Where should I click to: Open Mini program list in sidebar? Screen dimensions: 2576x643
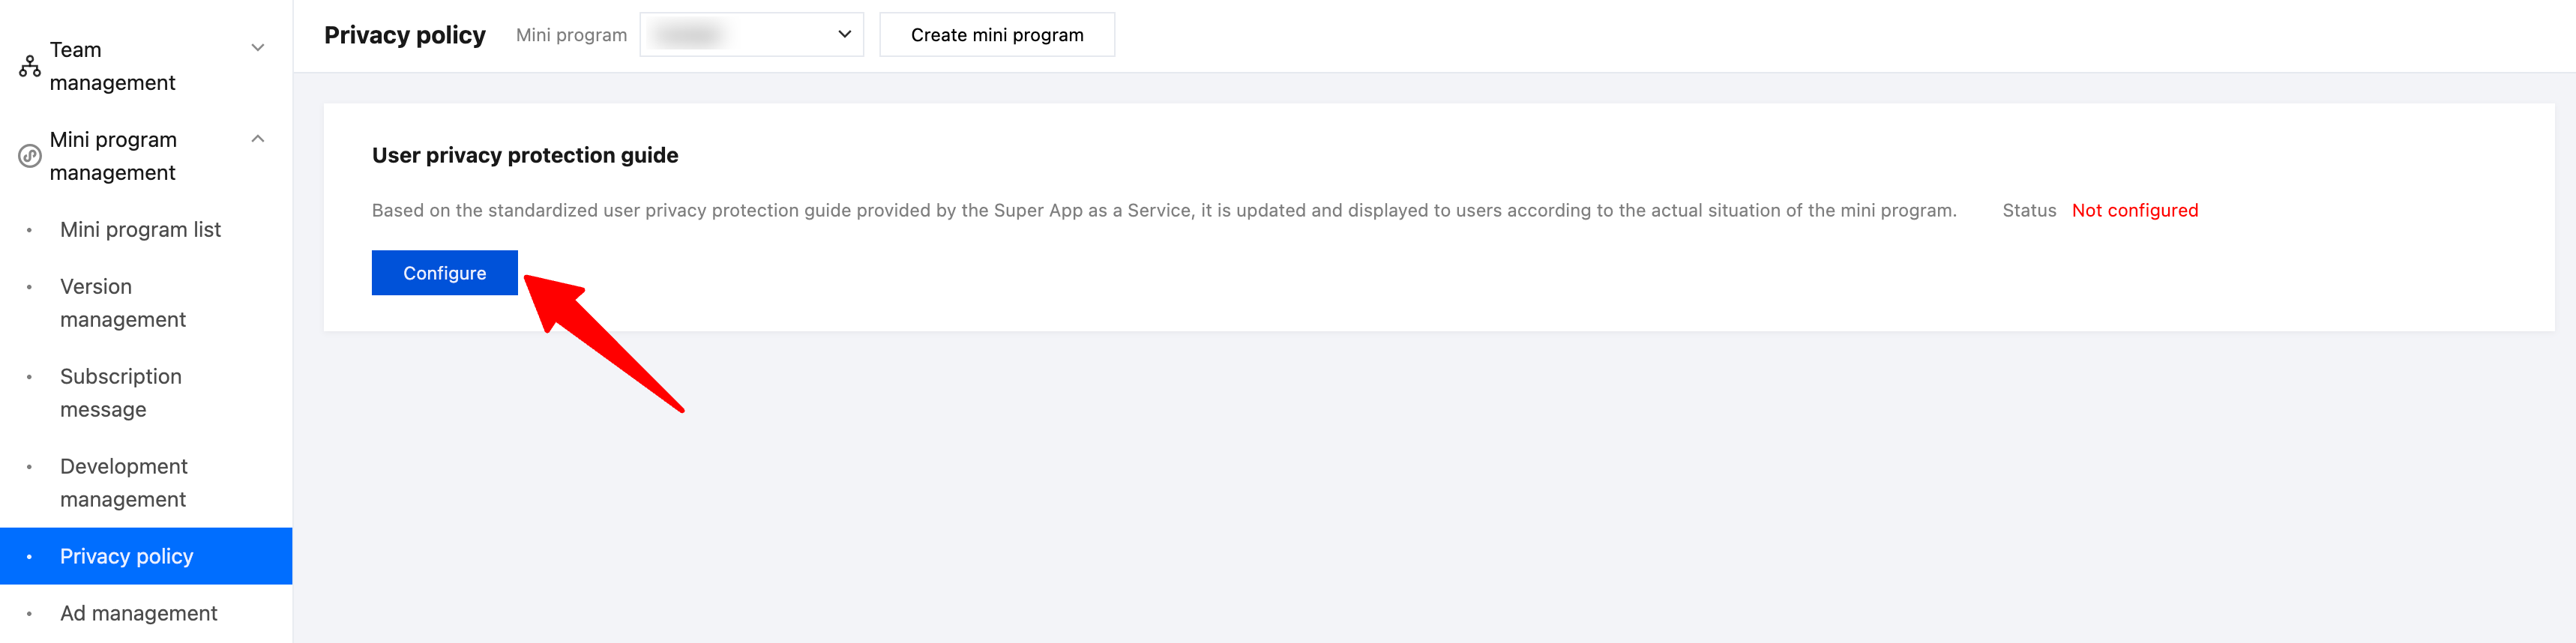[140, 230]
